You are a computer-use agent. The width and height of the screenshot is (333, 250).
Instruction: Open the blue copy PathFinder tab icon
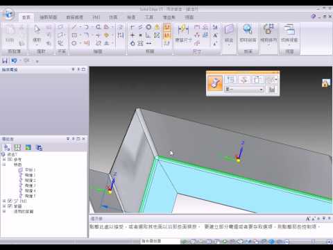39,147
